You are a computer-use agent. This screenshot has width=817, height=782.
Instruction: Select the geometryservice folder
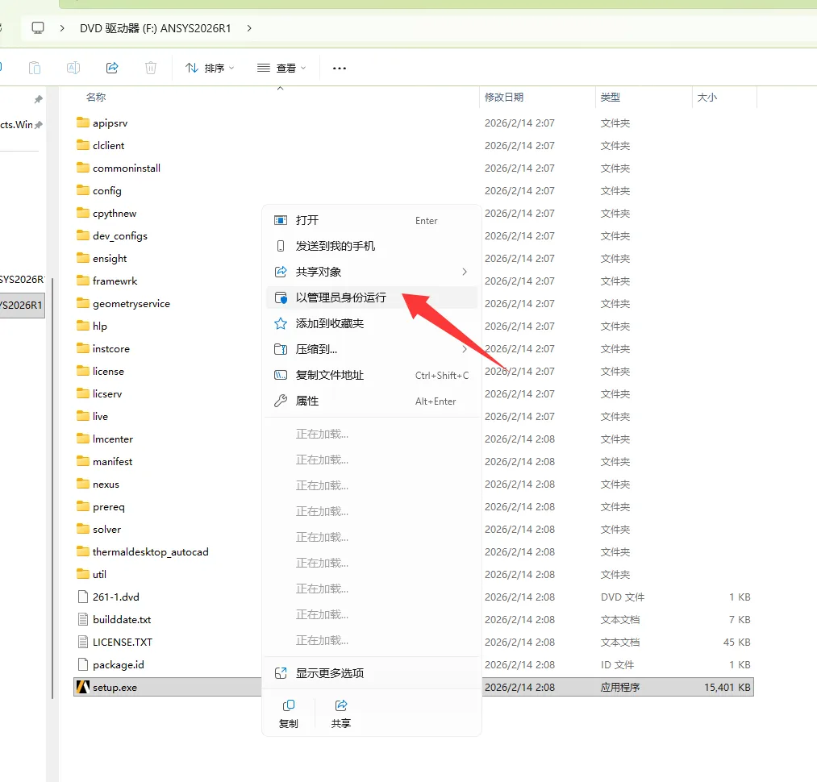click(x=131, y=304)
